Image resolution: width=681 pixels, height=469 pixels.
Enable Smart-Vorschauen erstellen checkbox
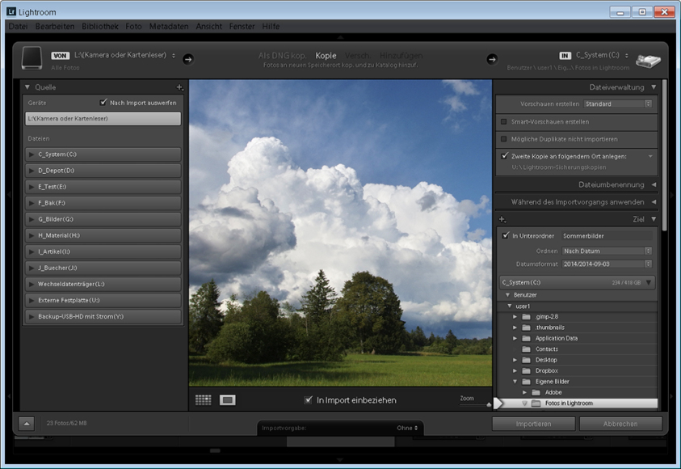pos(504,121)
